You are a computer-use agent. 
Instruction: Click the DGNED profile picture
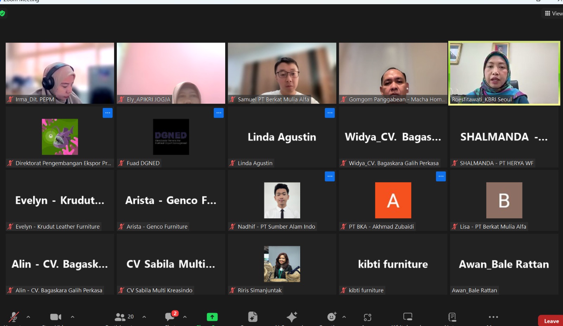[171, 137]
